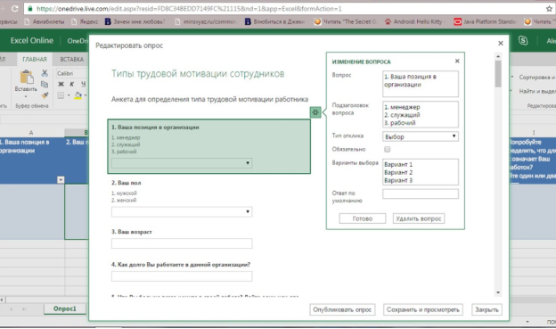556x329 pixels.
Task: Click the Подзаголовок вопроса text field
Action: click(421, 114)
